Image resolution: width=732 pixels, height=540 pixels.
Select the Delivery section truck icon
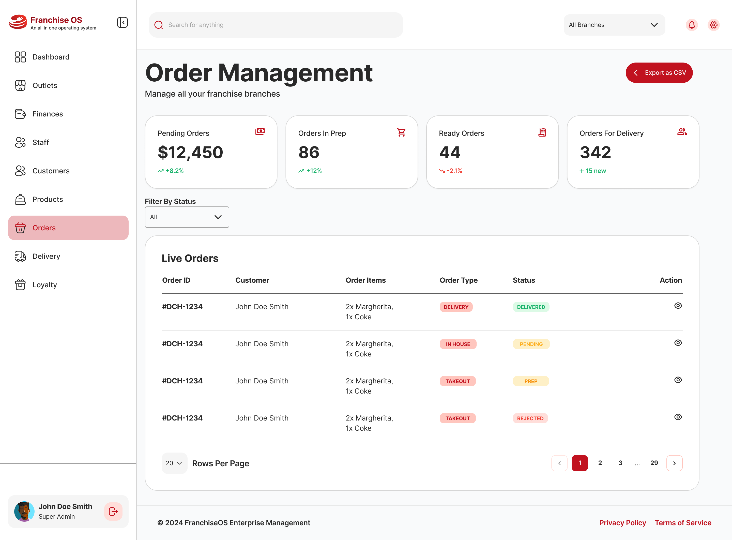[x=20, y=256]
